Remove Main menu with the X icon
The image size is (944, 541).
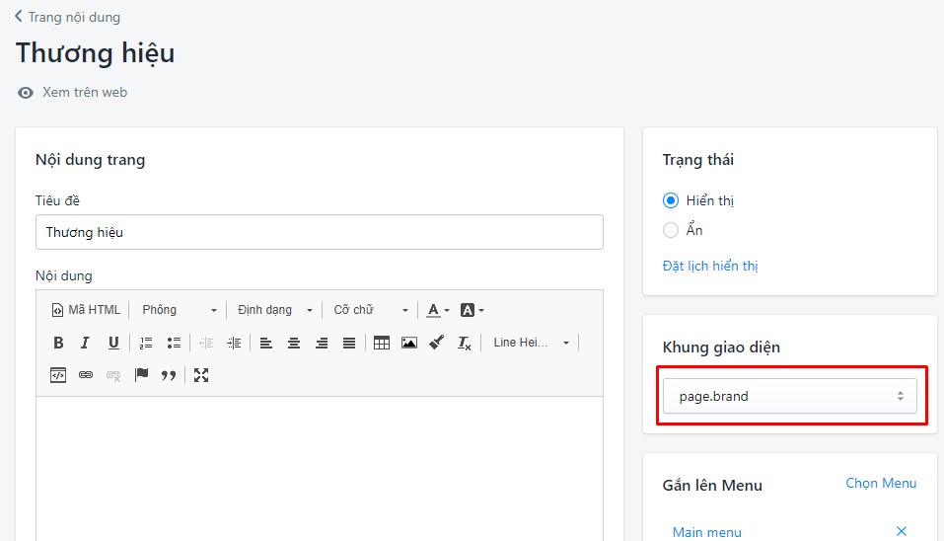click(x=902, y=531)
